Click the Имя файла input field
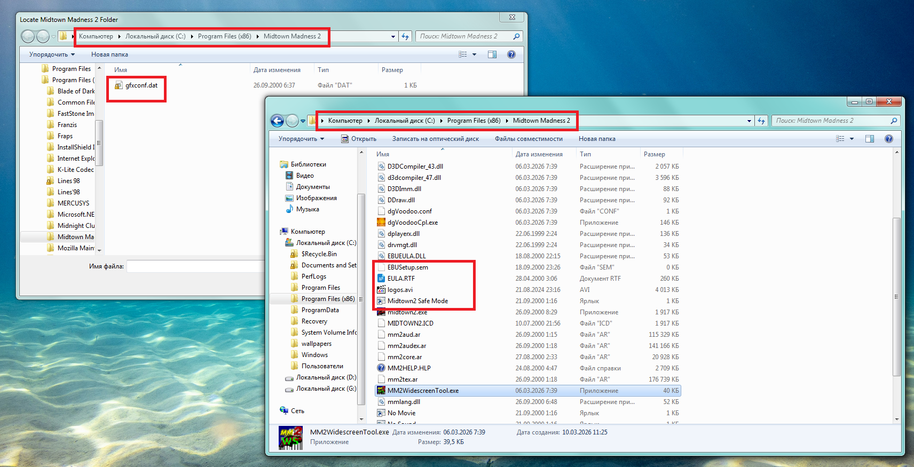This screenshot has height=467, width=914. click(195, 266)
